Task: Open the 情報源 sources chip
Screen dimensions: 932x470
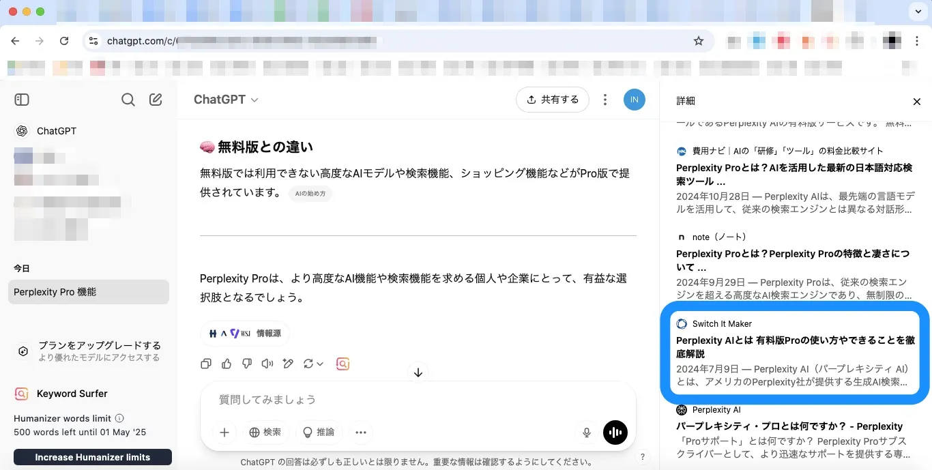Action: [245, 334]
